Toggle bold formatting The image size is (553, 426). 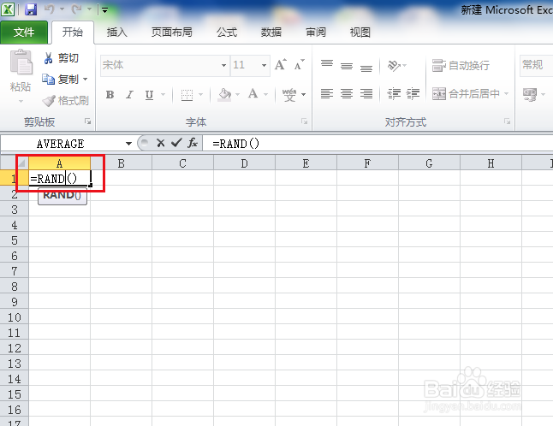click(x=110, y=94)
